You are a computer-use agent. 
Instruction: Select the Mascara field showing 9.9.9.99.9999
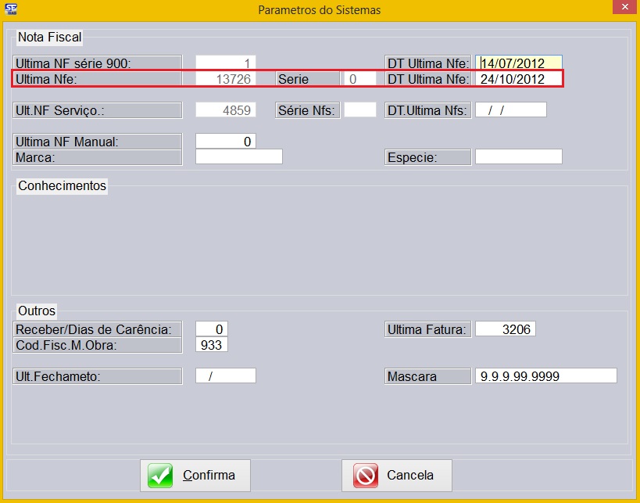(545, 376)
